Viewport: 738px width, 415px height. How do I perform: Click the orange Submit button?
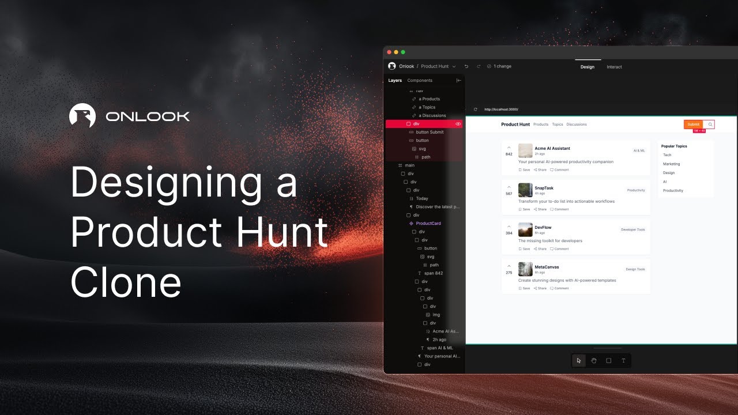point(694,124)
